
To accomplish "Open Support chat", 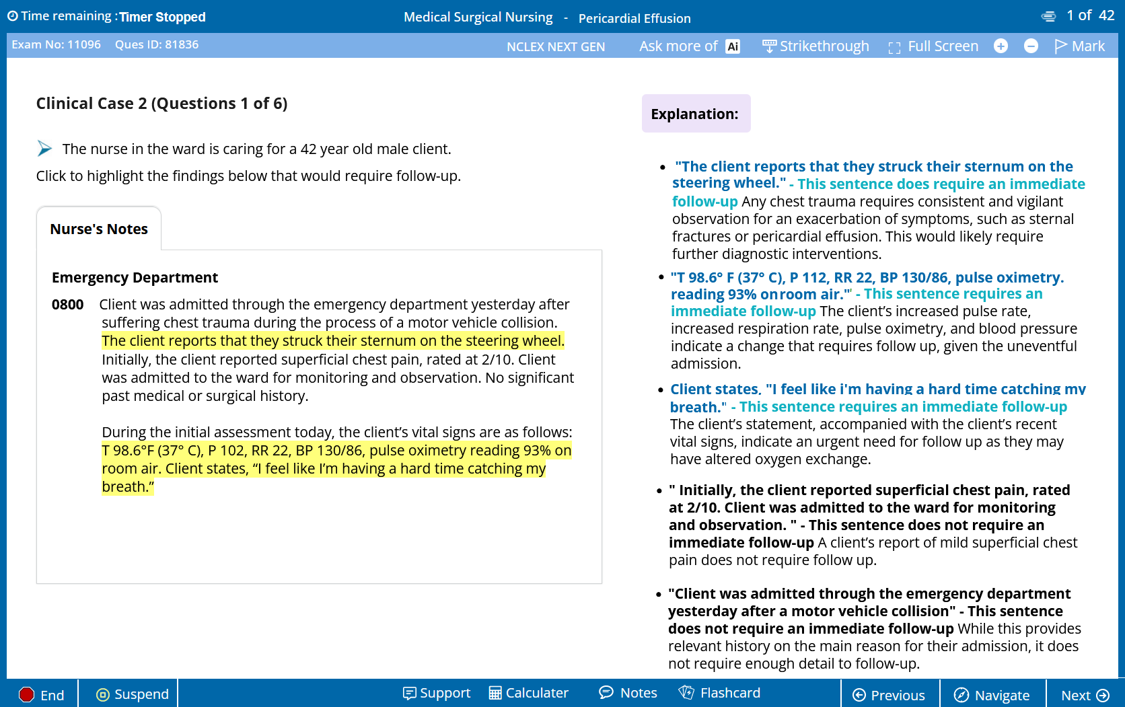I will tap(436, 693).
